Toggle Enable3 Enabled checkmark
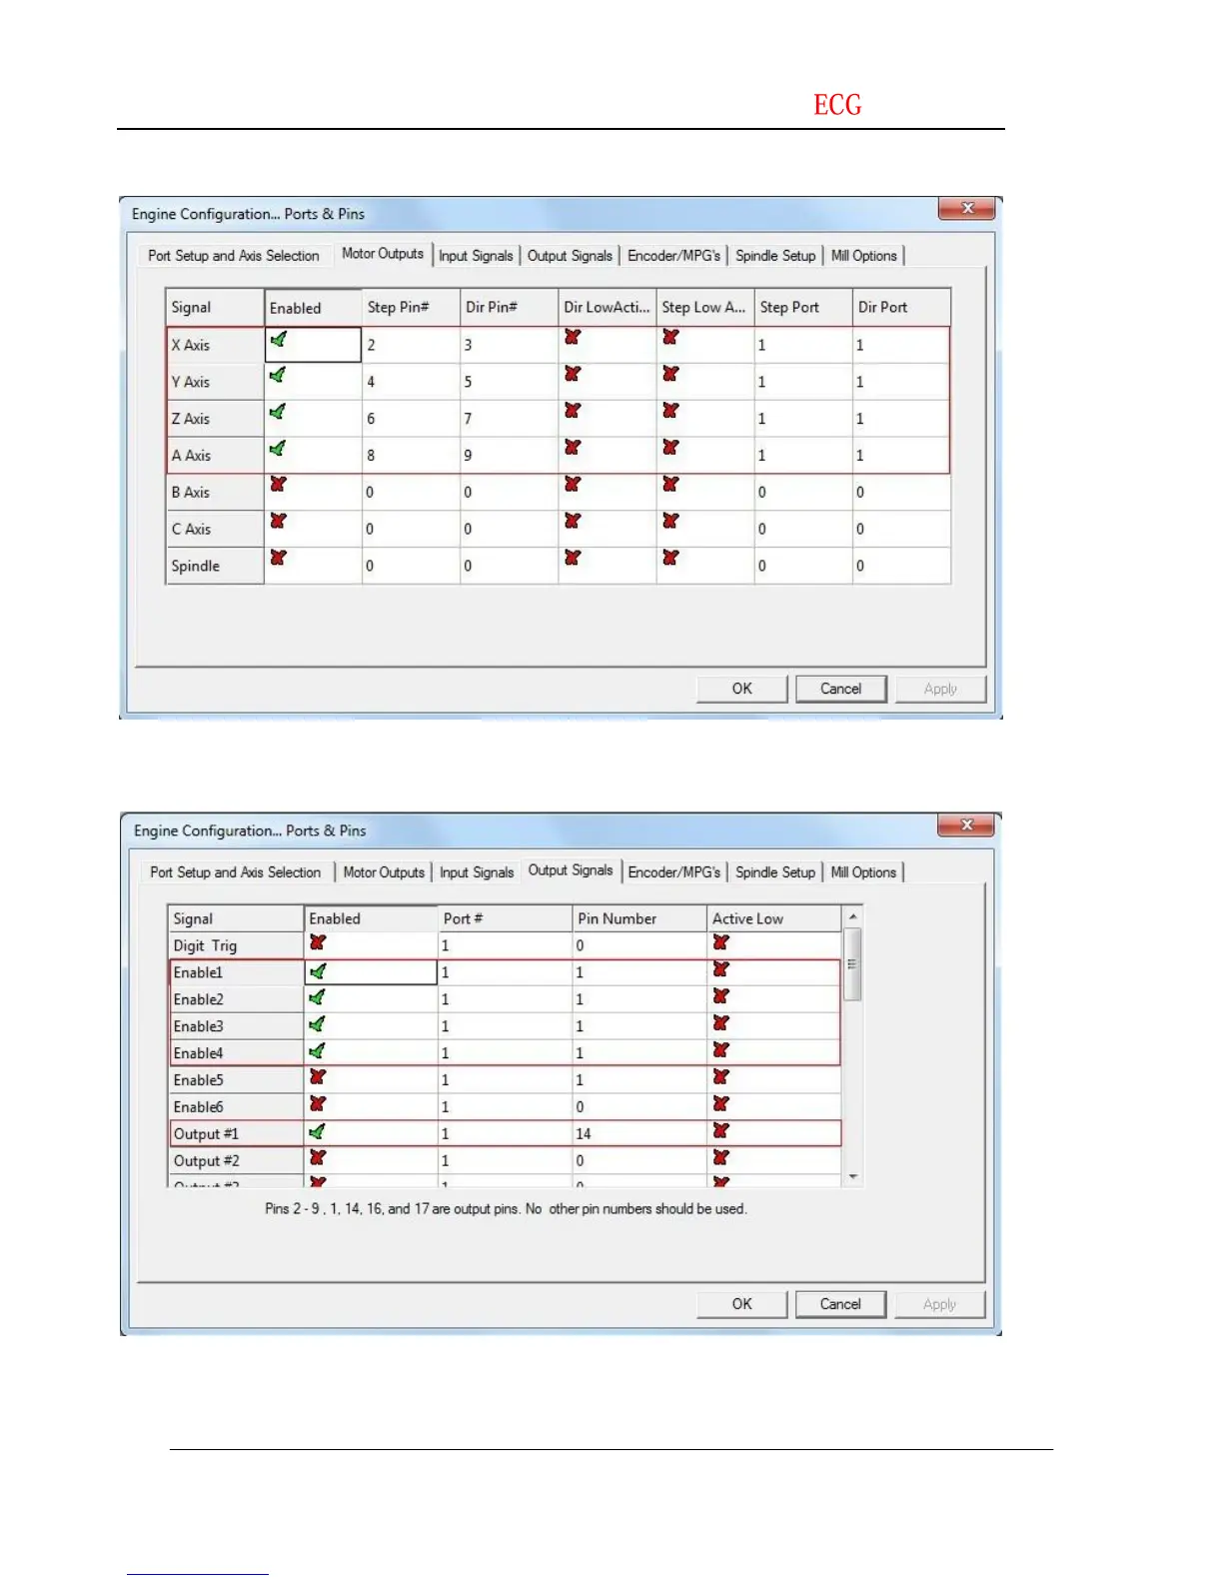 click(x=318, y=1024)
